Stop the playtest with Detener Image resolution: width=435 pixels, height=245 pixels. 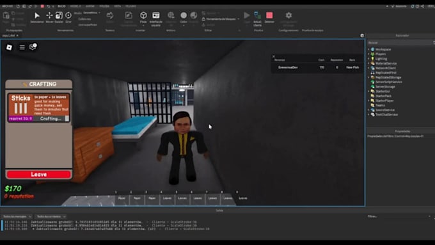click(x=269, y=17)
